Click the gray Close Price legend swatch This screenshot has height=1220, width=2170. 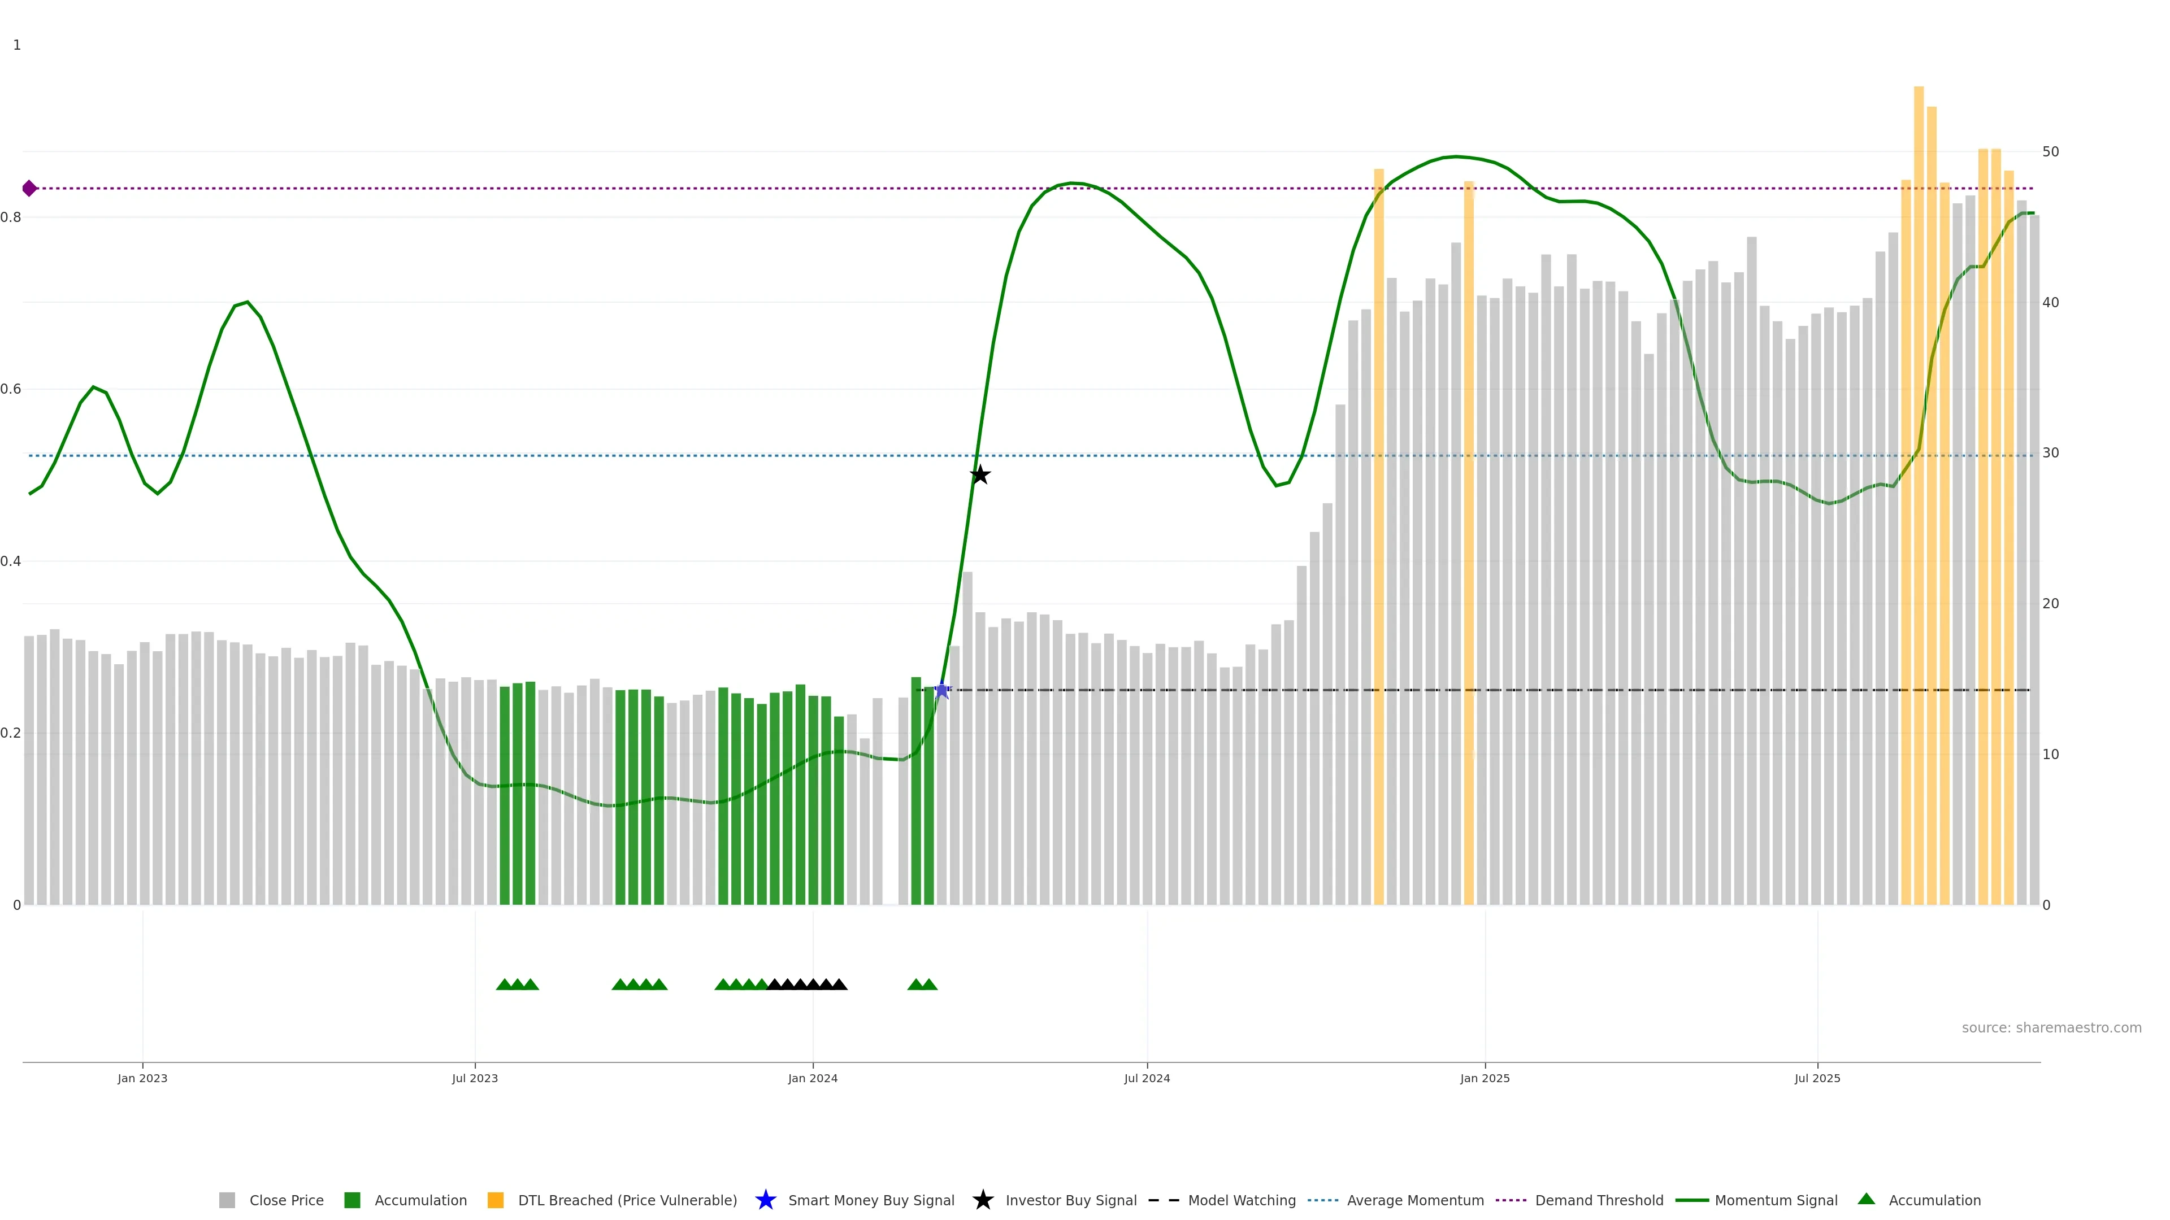point(227,1200)
